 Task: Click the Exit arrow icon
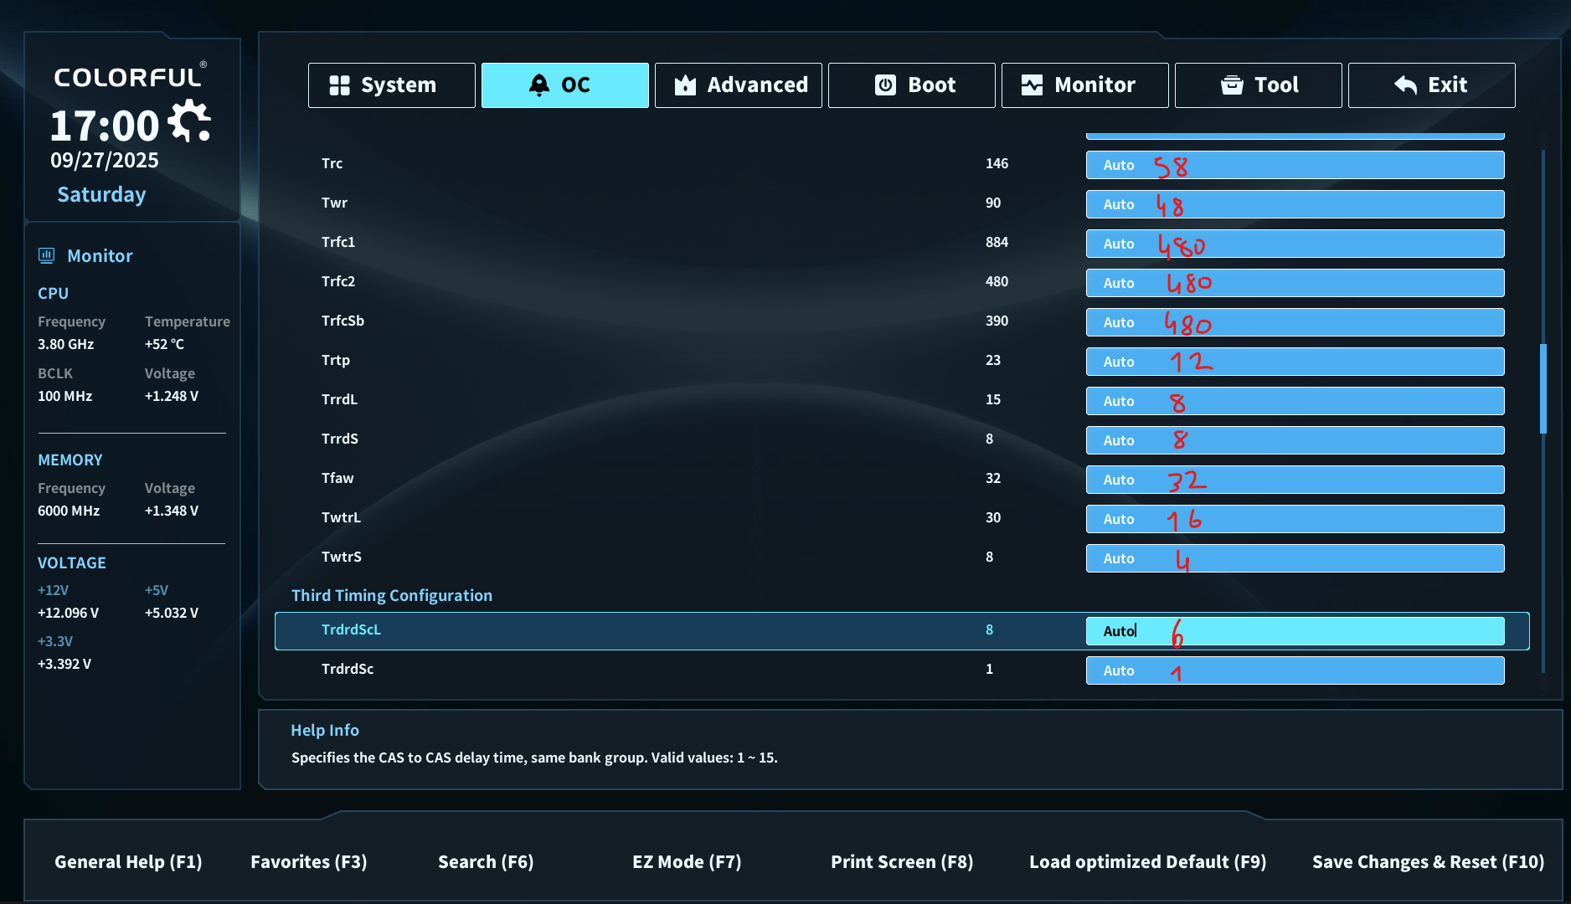pyautogui.click(x=1405, y=85)
